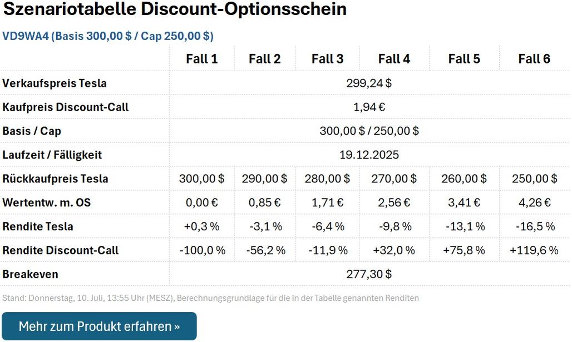
Task: Select the +119,6 % Discount-Call return cell
Action: (x=534, y=250)
